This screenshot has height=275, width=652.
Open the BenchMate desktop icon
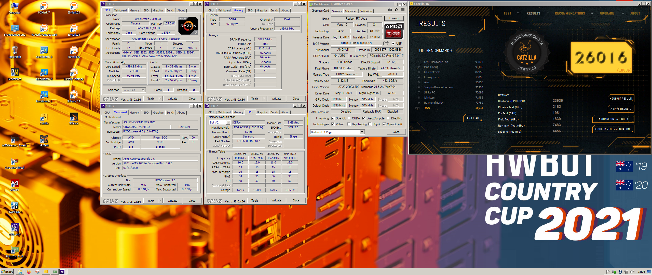(15, 74)
